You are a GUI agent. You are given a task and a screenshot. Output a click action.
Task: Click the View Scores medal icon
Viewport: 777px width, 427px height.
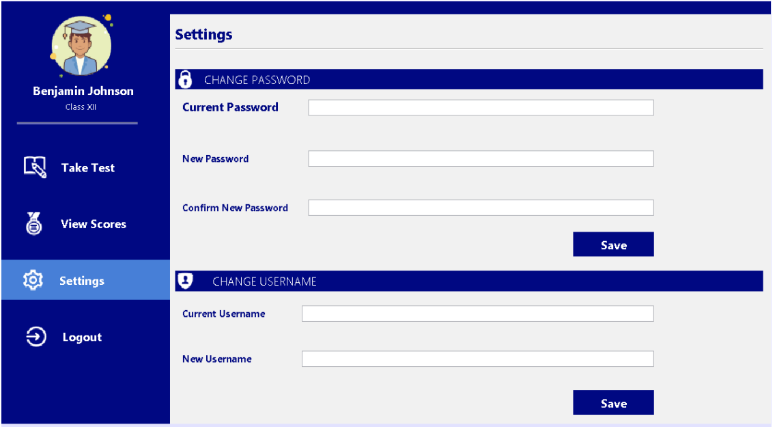[33, 223]
